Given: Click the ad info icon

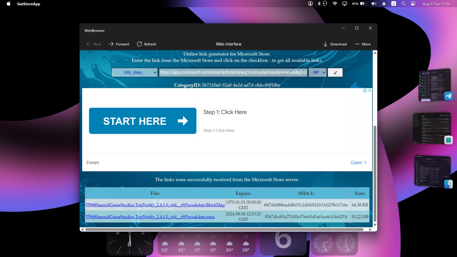Looking at the screenshot, I should click(365, 91).
